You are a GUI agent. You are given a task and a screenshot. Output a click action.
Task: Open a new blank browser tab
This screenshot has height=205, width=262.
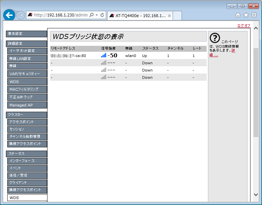[177, 15]
